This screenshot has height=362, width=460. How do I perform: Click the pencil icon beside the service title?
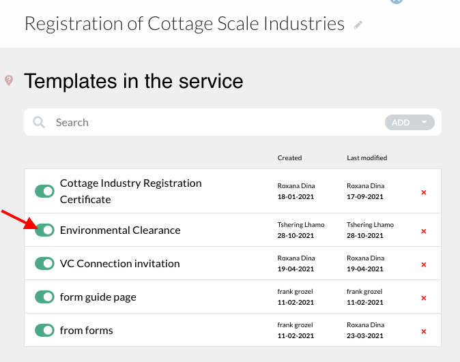[358, 25]
